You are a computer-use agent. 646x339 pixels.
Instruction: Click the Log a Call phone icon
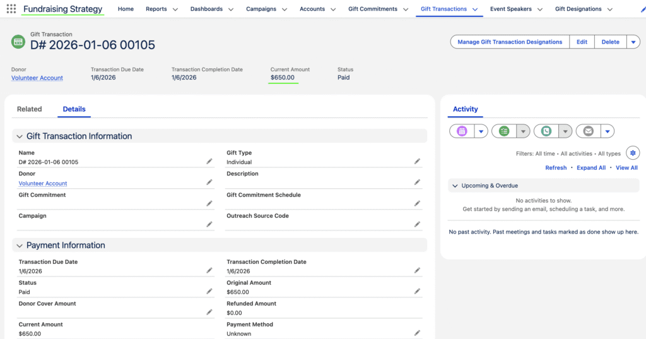pyautogui.click(x=546, y=131)
